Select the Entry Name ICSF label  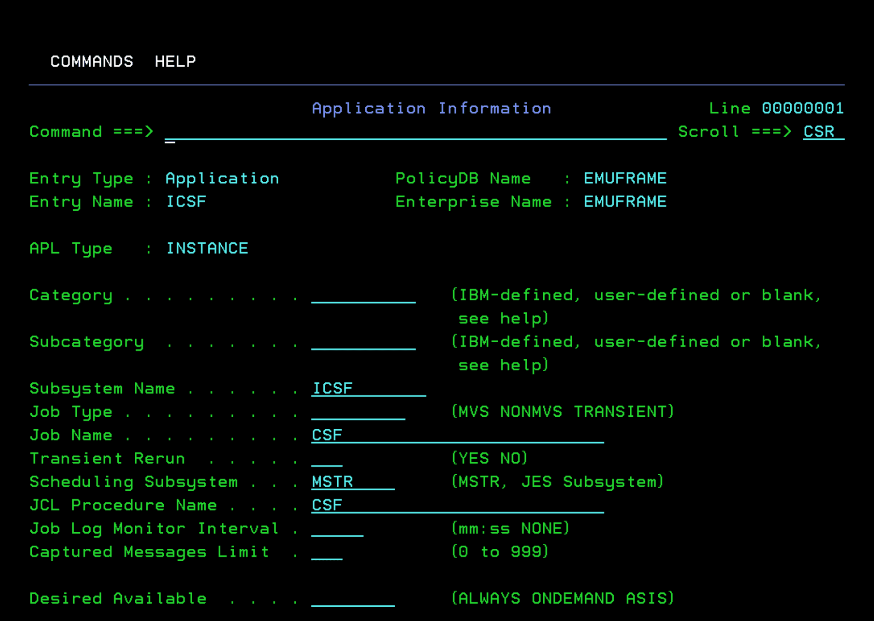[186, 201]
